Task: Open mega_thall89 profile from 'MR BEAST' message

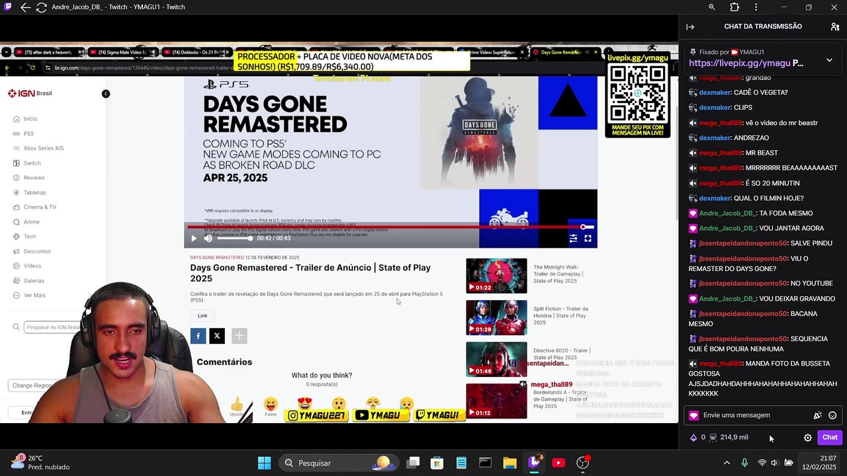Action: [x=721, y=153]
